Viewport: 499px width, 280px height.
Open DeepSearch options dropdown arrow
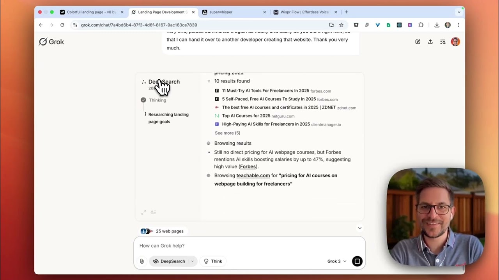192,261
